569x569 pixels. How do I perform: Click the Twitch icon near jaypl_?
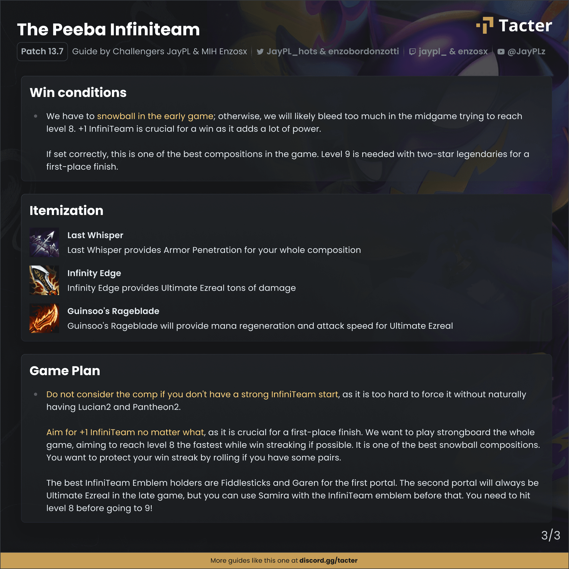tap(413, 52)
